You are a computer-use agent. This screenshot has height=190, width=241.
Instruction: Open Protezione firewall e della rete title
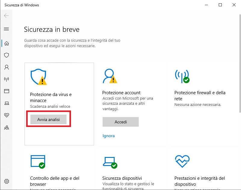pyautogui.click(x=200, y=96)
